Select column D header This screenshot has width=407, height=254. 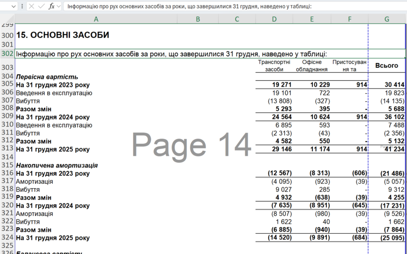(x=274, y=19)
